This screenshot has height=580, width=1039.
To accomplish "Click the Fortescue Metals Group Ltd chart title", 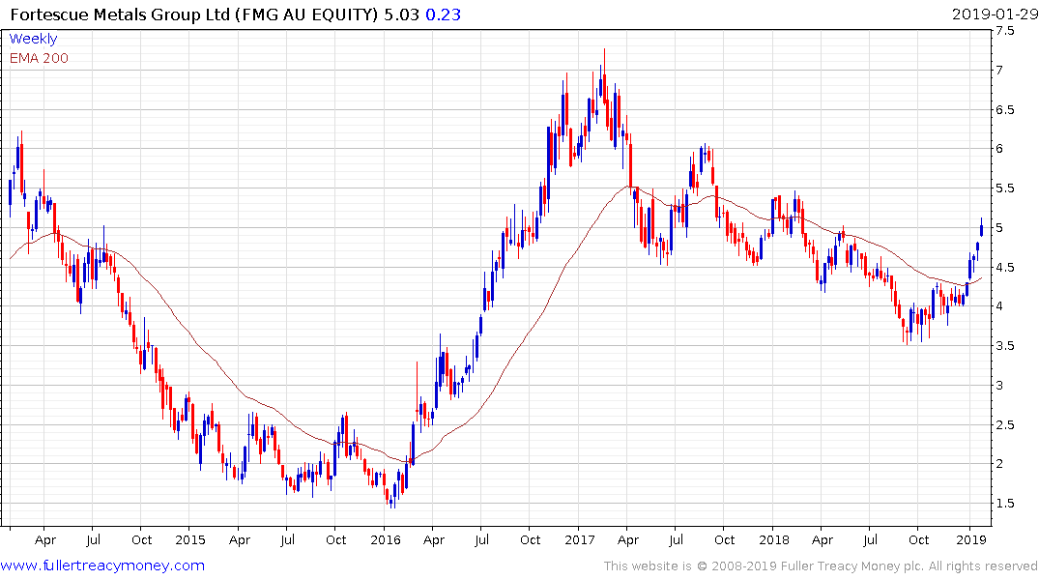I will pyautogui.click(x=194, y=14).
